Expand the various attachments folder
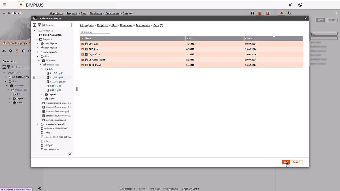The image size is (340, 191). pos(38,124)
